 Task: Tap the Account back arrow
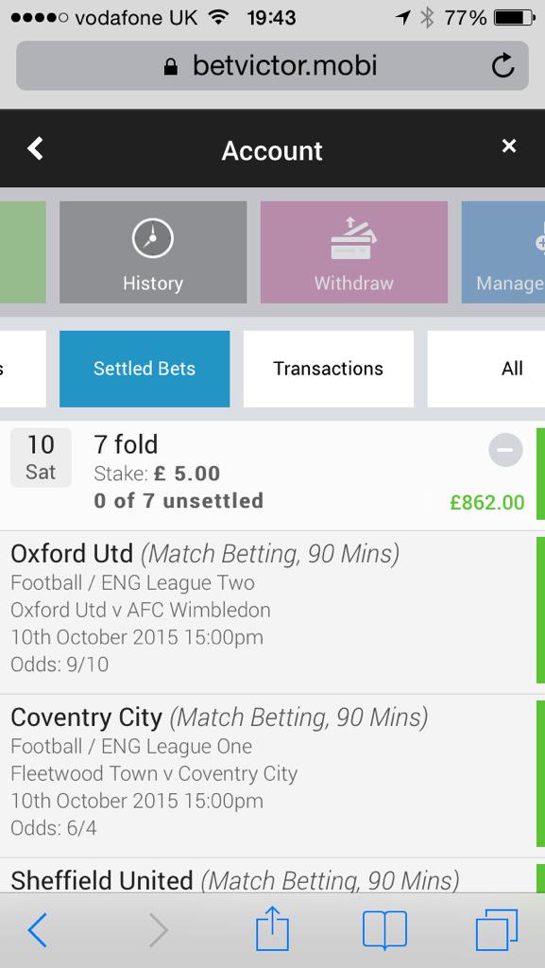click(x=36, y=148)
